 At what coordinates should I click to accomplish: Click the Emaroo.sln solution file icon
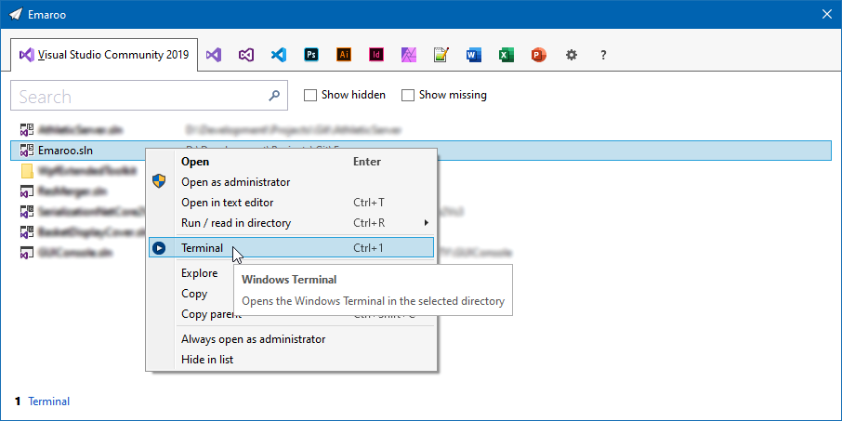tap(27, 151)
